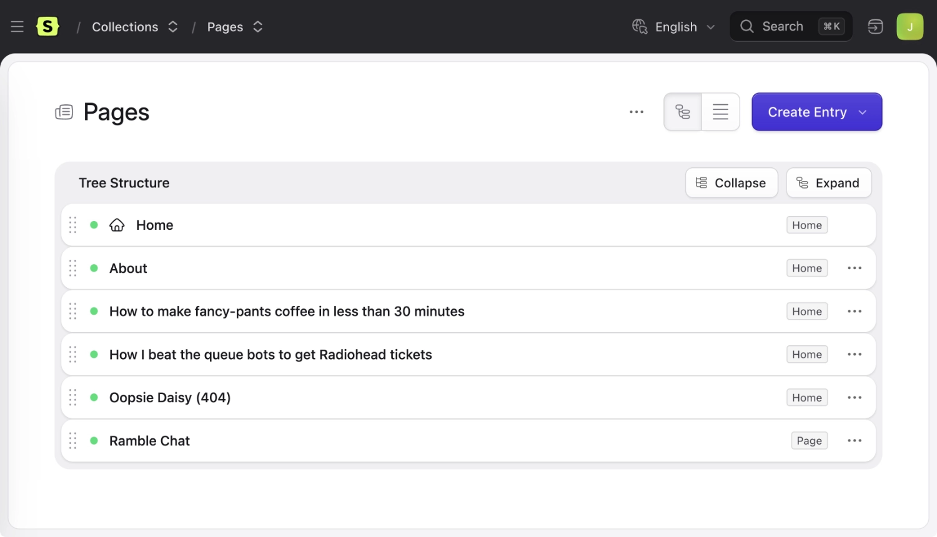Open the fancy-pants coffee entry
The height and width of the screenshot is (537, 937).
287,312
